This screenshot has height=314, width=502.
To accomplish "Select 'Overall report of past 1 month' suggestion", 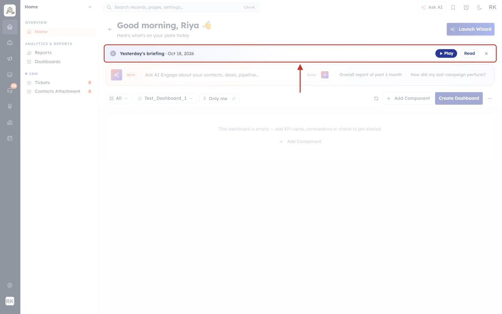I will (371, 75).
